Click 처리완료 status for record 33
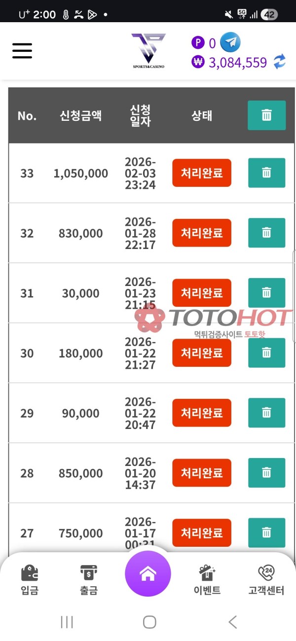296x641 pixels. point(201,173)
